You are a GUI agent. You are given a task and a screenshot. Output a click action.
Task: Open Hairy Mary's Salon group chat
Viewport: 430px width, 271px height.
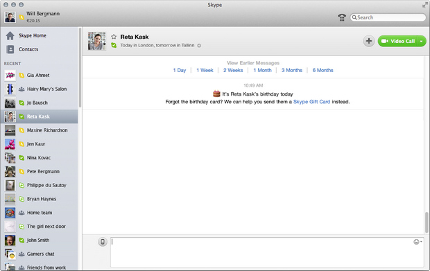[39, 89]
